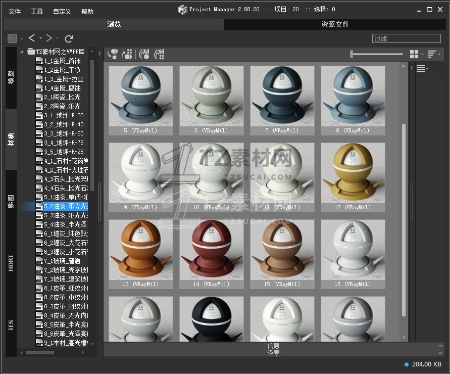Select the HDRI vertical side tab
This screenshot has width=450, height=374.
[x=11, y=263]
